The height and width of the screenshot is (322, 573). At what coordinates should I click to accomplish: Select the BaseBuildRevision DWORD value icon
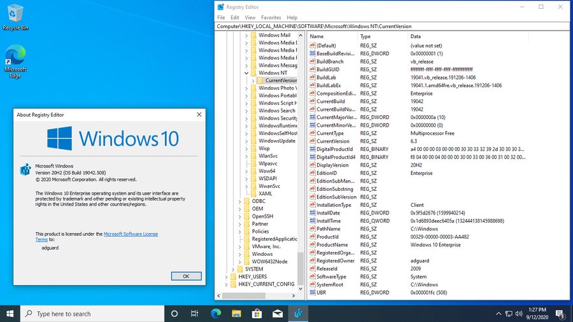[x=312, y=53]
